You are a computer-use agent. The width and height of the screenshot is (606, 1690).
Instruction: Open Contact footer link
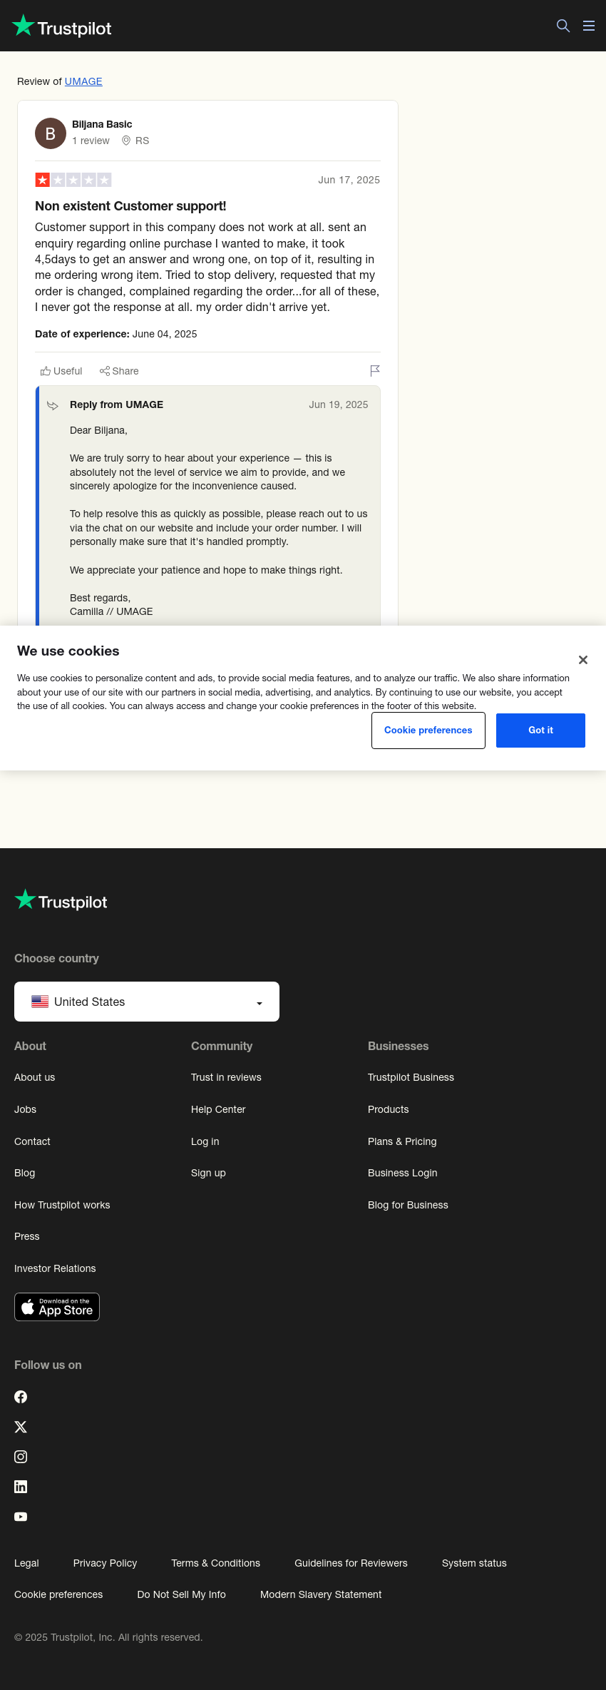point(32,1141)
